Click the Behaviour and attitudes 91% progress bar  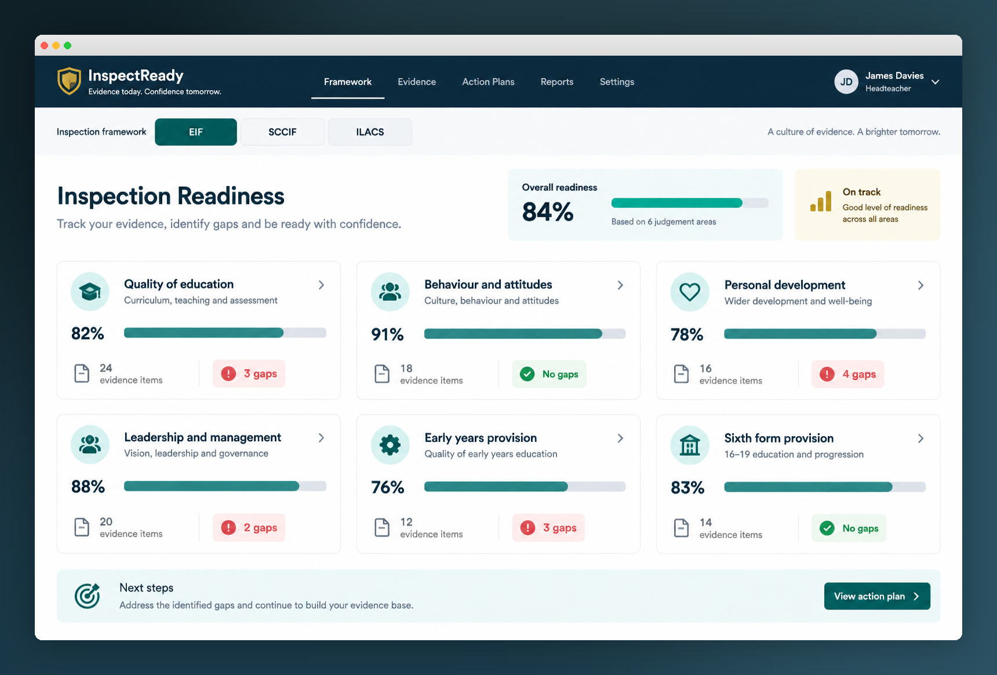pyautogui.click(x=525, y=333)
